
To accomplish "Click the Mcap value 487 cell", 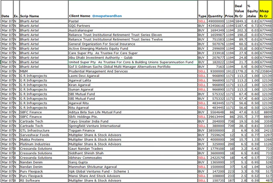I will coord(265,180).
